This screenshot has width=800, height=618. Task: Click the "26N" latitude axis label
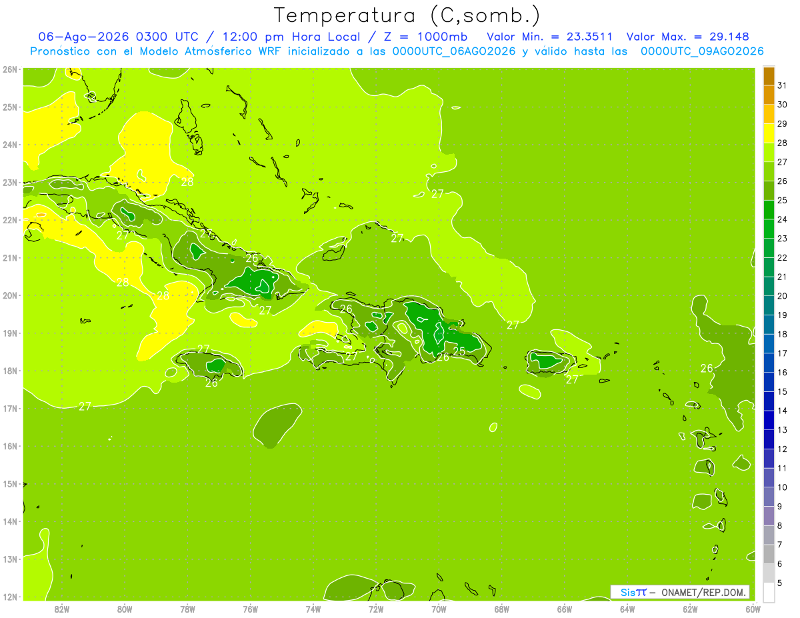10,69
